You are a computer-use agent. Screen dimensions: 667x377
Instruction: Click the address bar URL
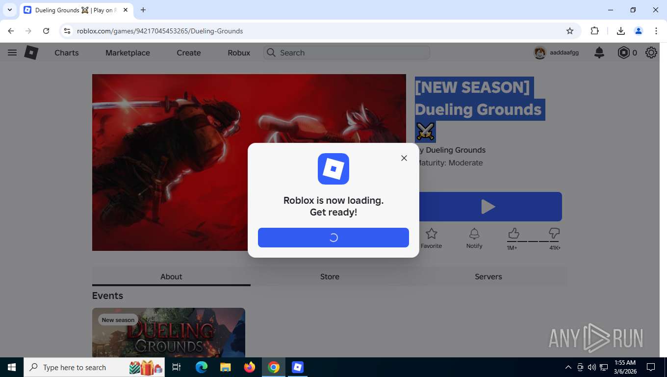[x=160, y=31]
